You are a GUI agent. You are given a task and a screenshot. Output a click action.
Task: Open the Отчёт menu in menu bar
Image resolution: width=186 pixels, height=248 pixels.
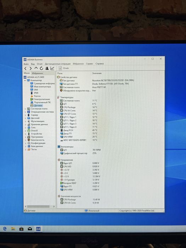(x=40, y=64)
